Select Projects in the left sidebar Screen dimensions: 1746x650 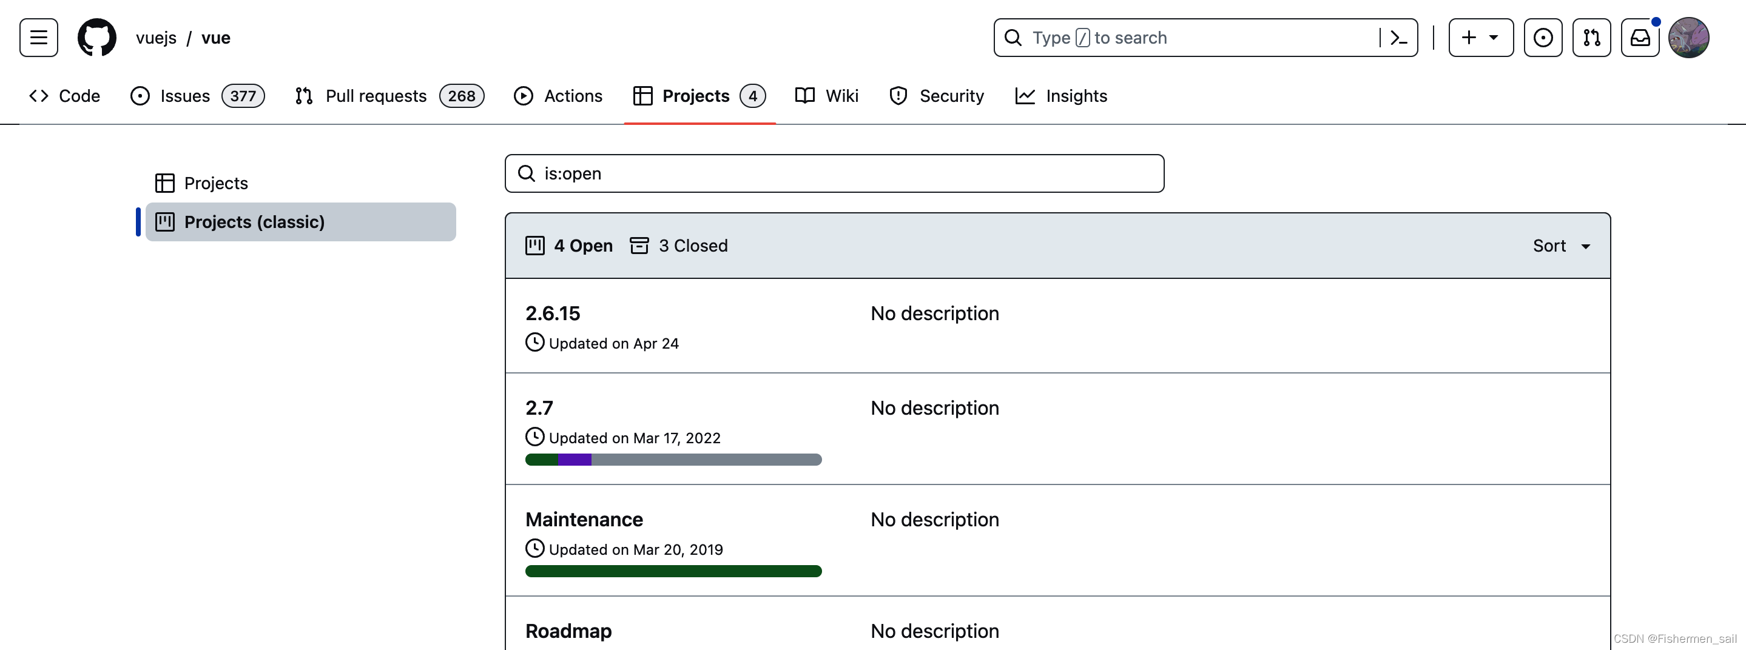[x=301, y=183]
